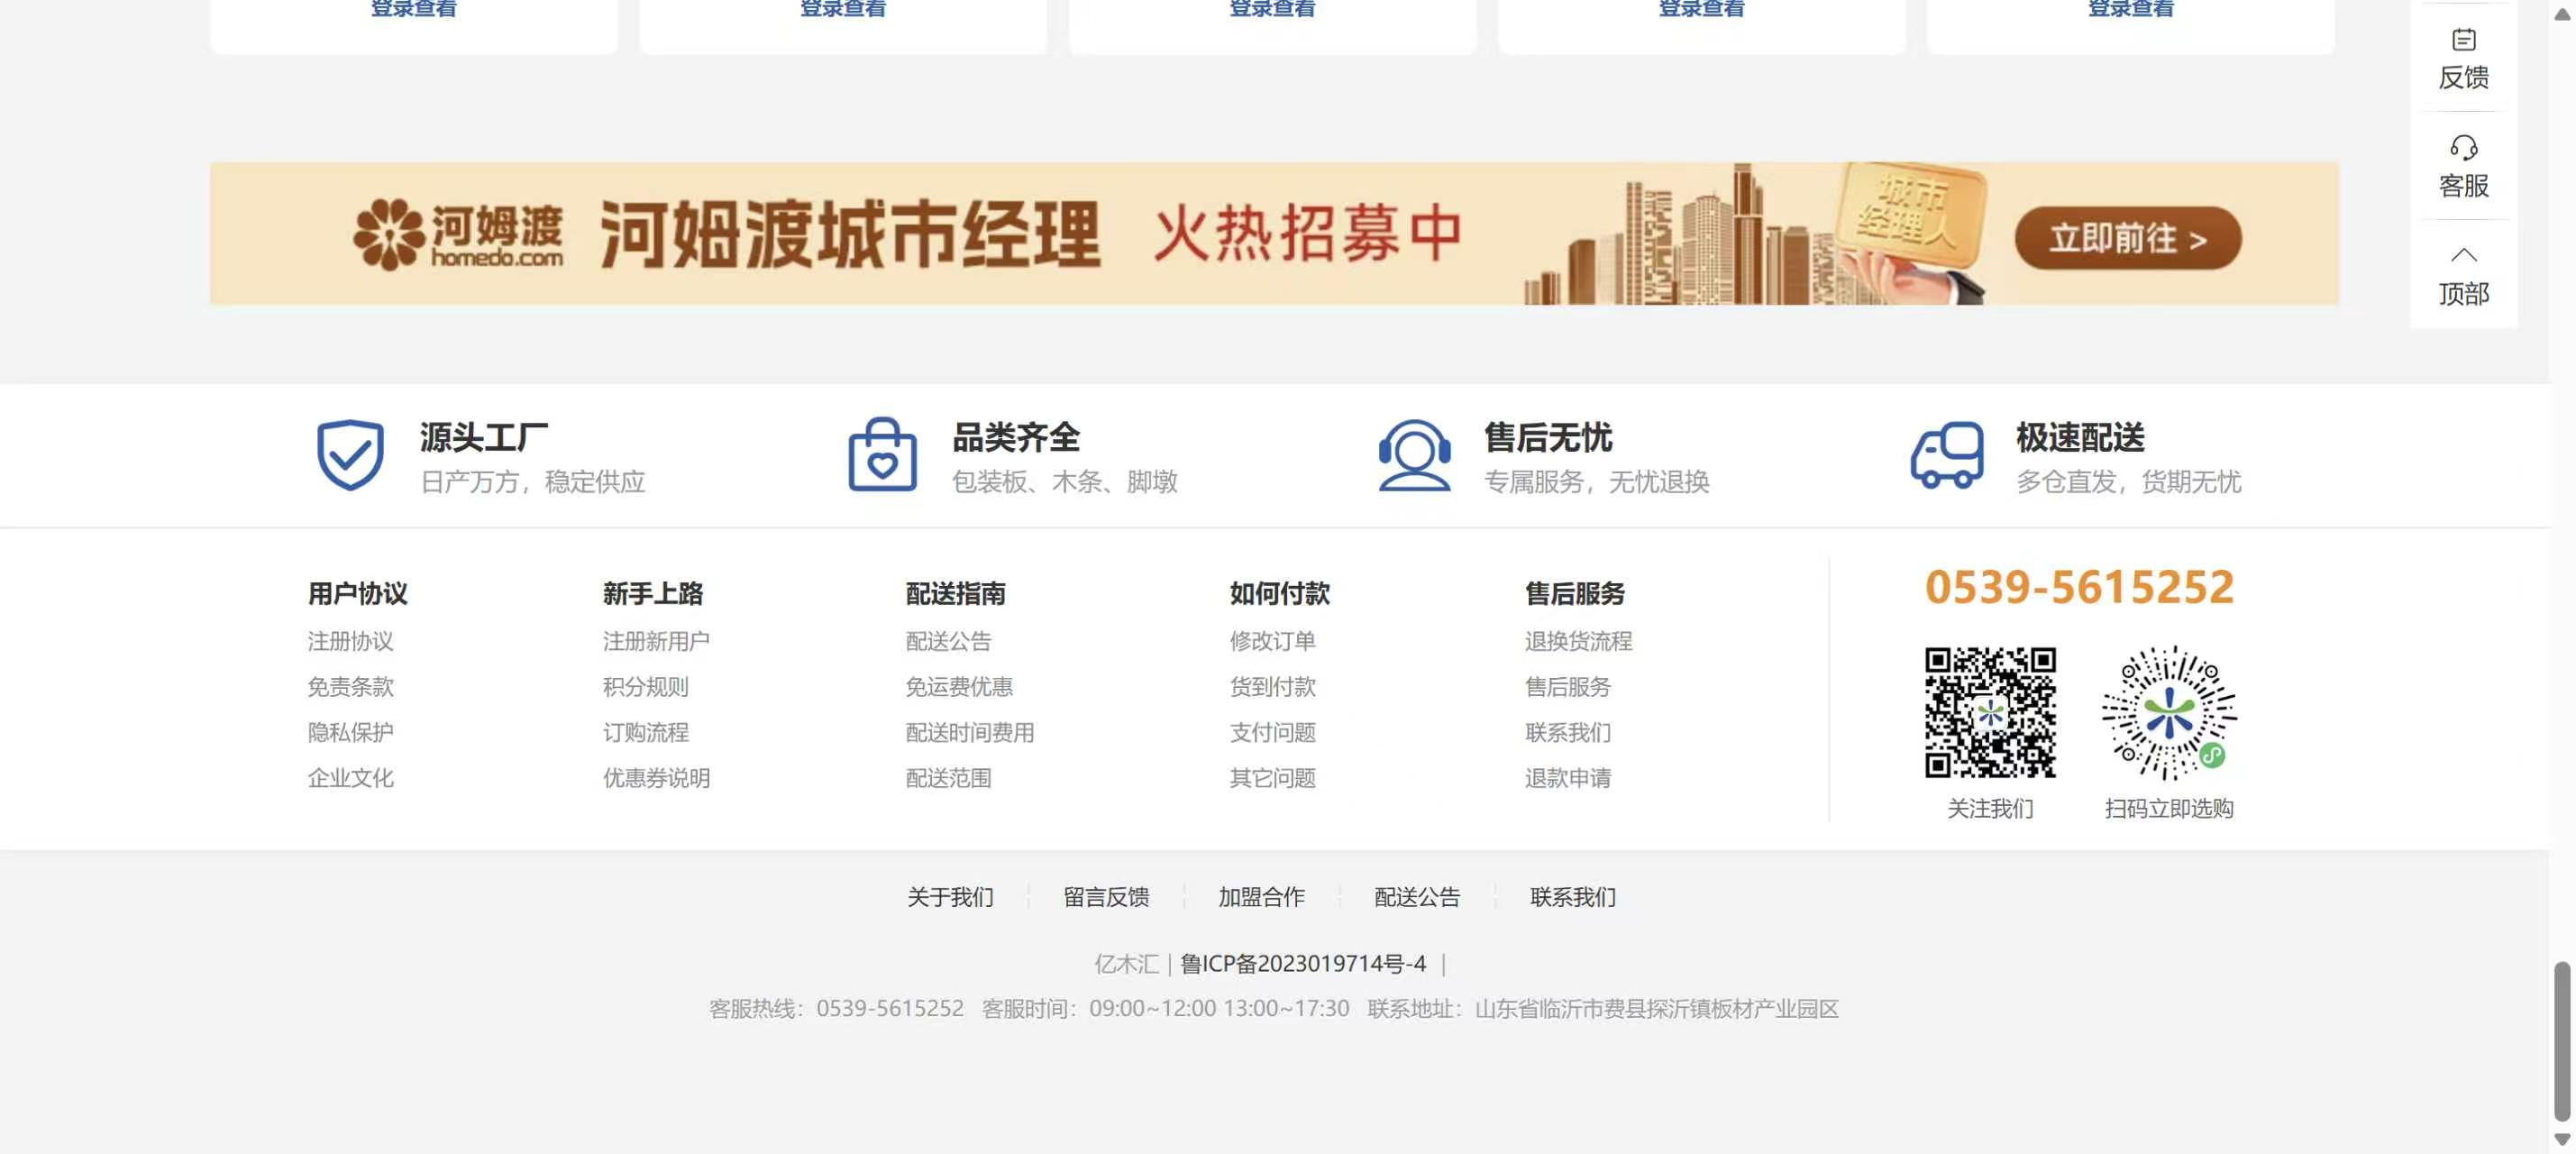Viewport: 2576px width, 1154px height.
Task: Click the shield icon for 源头工厂
Action: click(x=350, y=455)
